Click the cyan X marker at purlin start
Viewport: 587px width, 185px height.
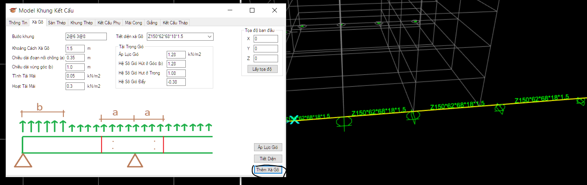click(x=293, y=119)
